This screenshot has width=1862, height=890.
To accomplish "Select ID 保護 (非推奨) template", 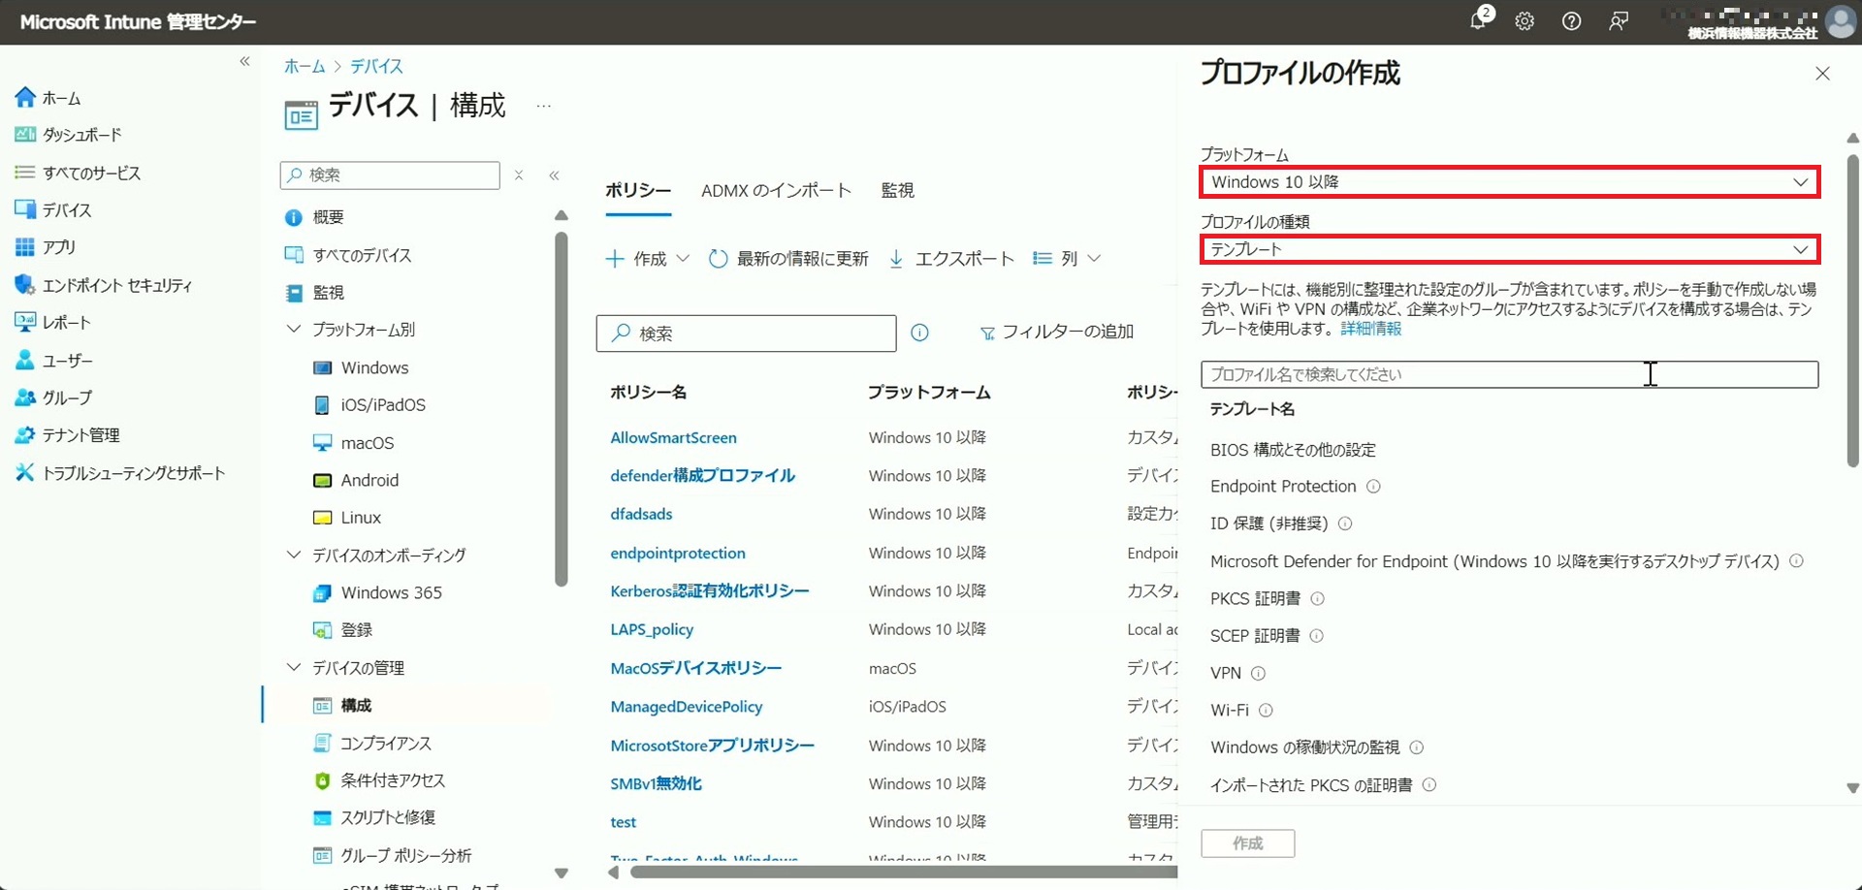I will [x=1268, y=524].
